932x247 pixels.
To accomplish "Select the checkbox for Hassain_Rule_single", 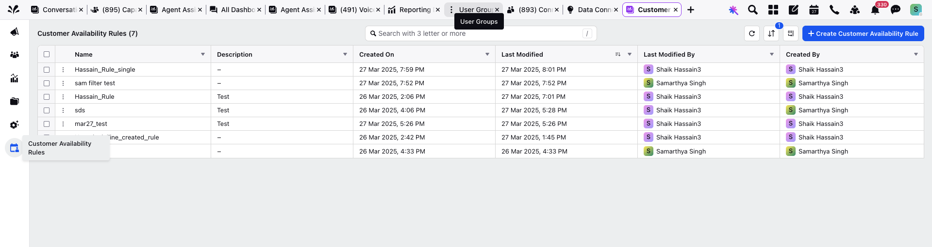I will pyautogui.click(x=47, y=70).
